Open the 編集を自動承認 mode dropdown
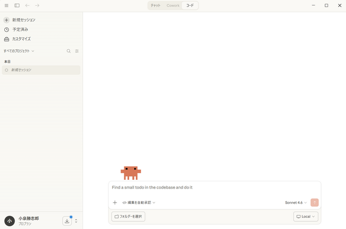Image resolution: width=346 pixels, height=229 pixels. (139, 203)
